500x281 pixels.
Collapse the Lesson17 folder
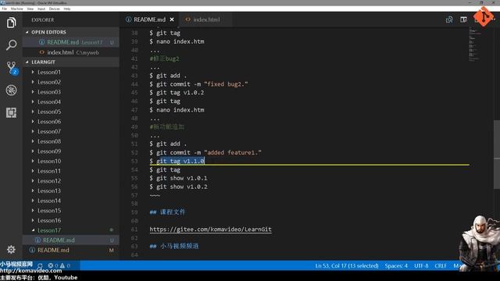click(x=71, y=230)
